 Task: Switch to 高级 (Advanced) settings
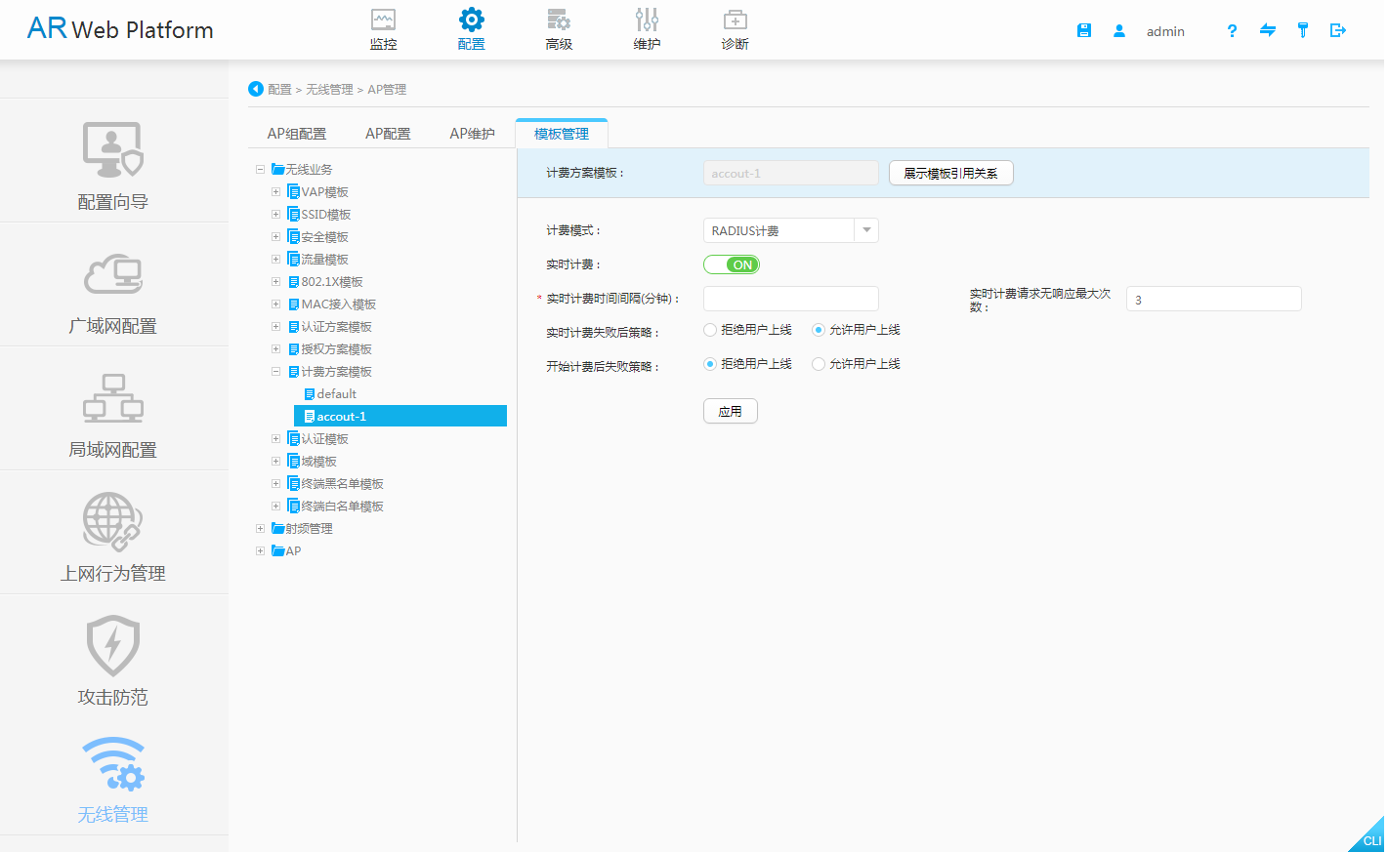(x=559, y=27)
